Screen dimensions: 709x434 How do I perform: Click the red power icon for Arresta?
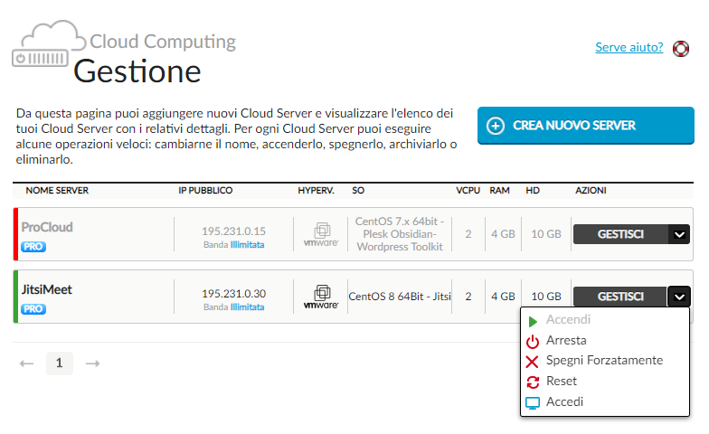point(533,341)
